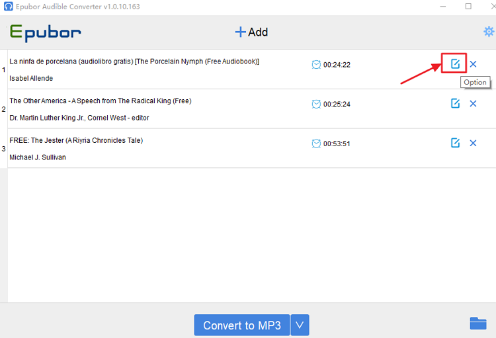Open Option editor for The Other America

[x=455, y=103]
